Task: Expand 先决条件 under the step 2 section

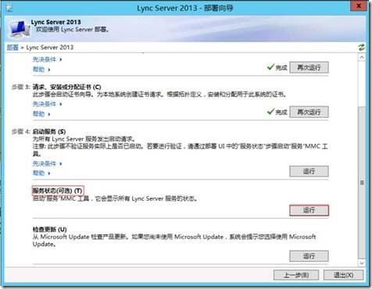Action: [x=47, y=59]
